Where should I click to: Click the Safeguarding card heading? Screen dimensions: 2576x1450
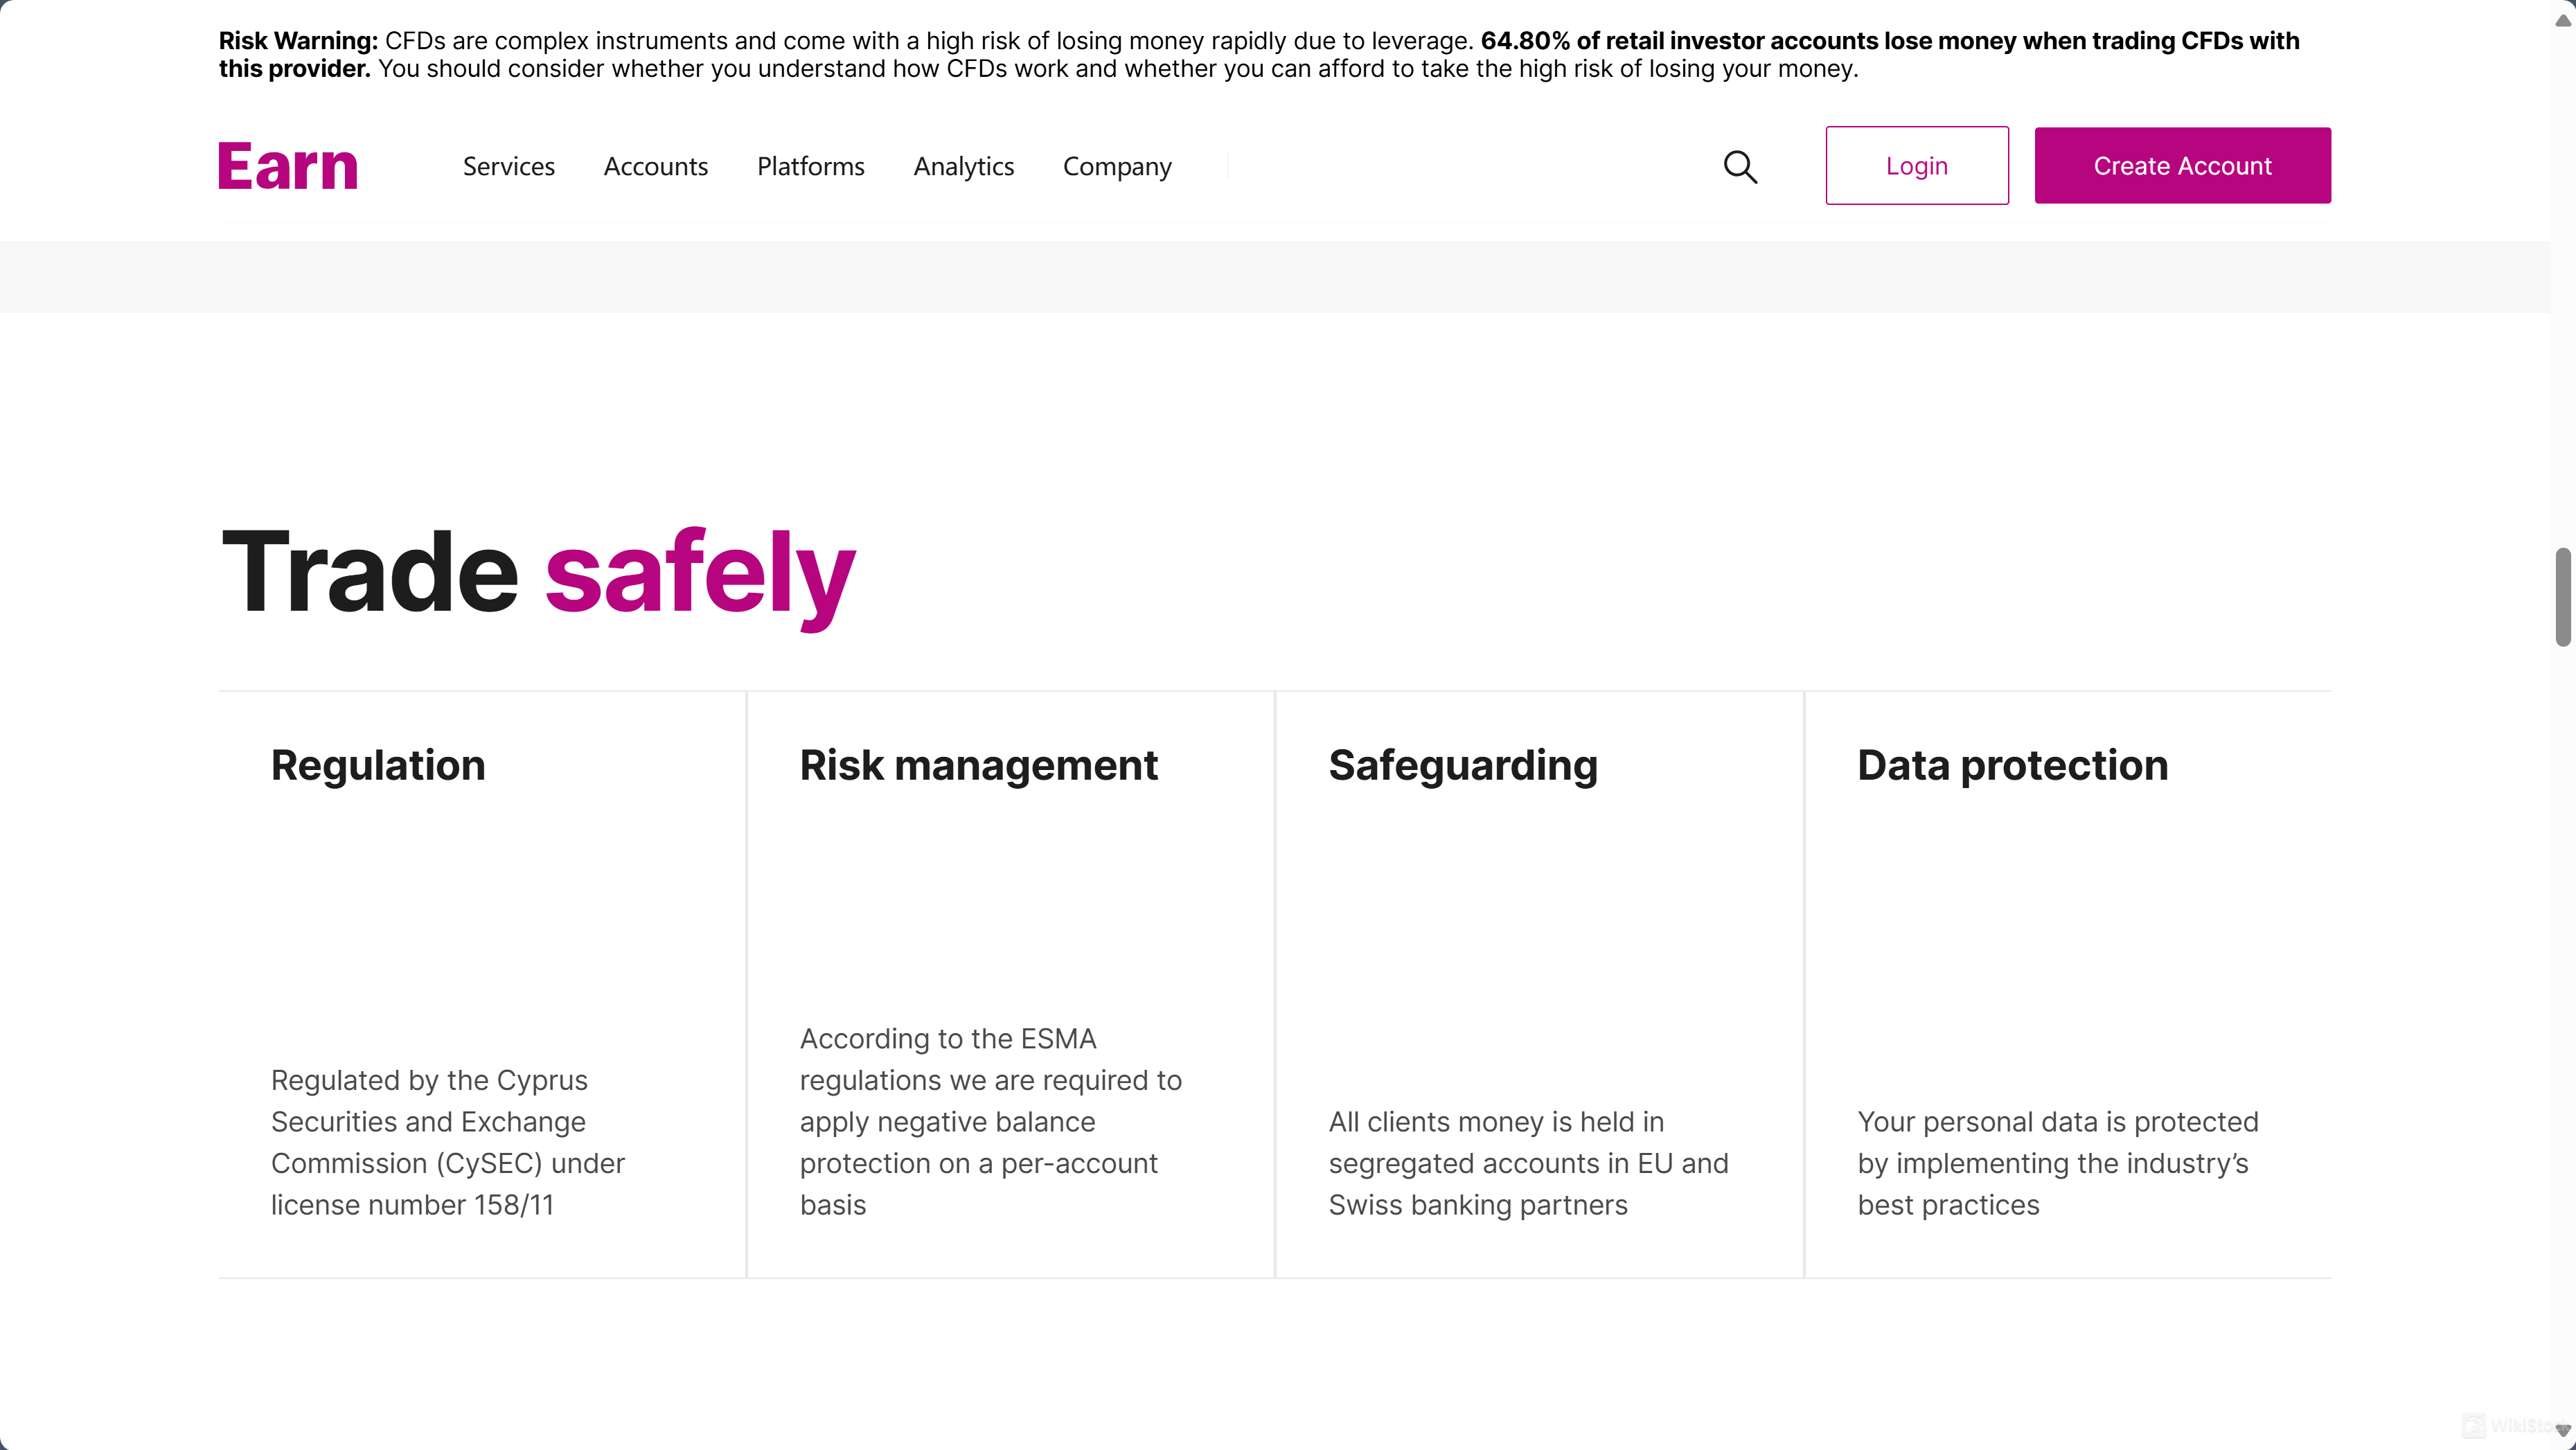1462,765
